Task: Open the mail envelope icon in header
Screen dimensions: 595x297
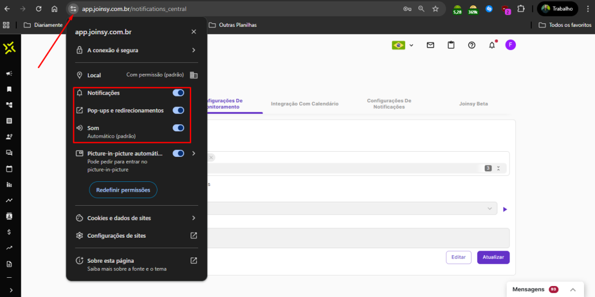Action: (431, 45)
